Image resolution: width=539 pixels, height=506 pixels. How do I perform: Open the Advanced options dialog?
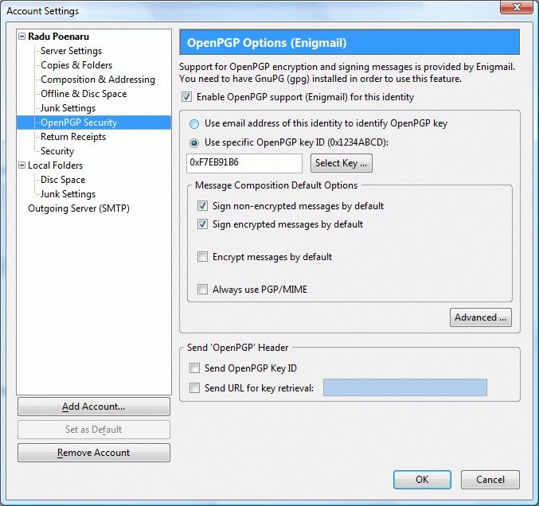point(481,317)
